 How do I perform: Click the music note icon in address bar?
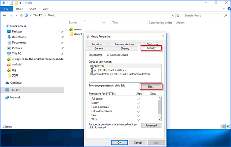tap(27, 15)
